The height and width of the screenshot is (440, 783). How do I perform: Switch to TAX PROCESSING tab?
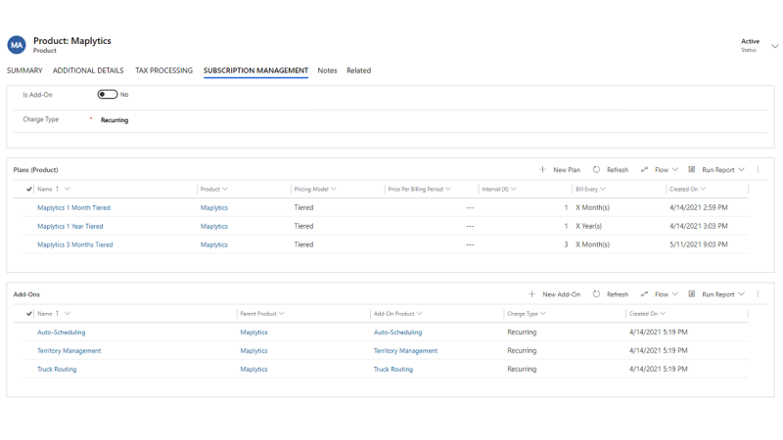(x=163, y=70)
